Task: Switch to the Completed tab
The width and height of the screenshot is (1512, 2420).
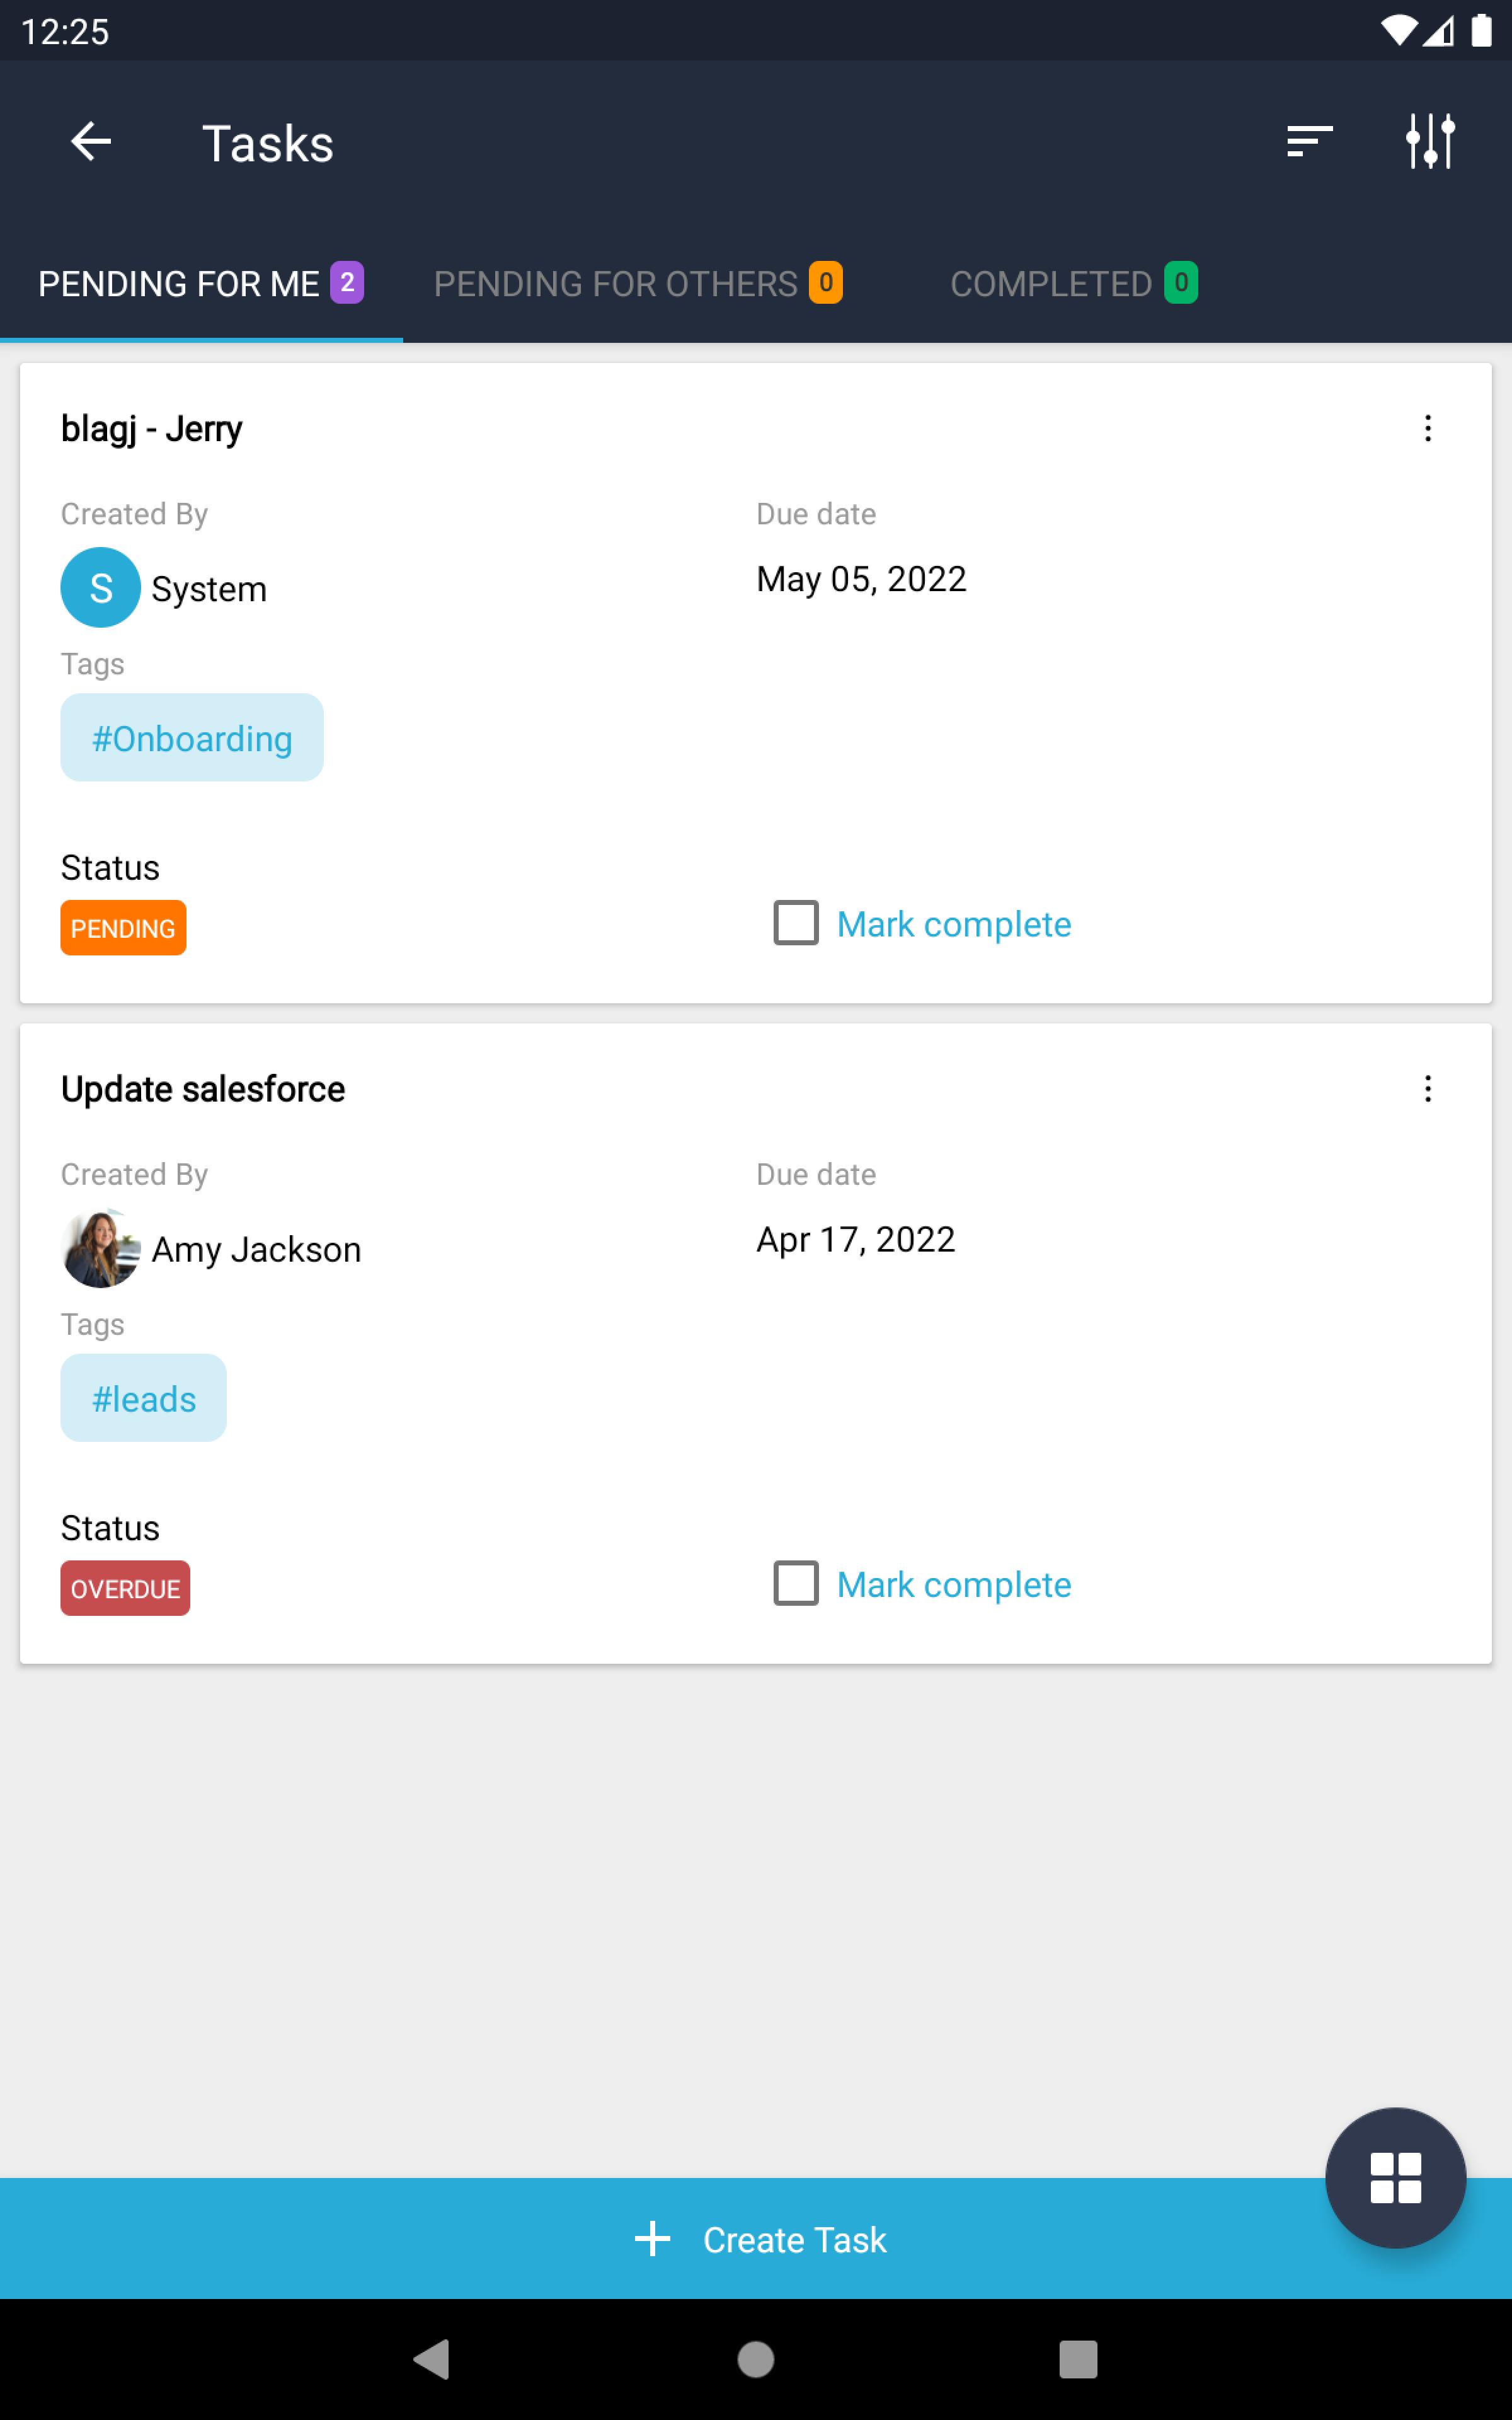Action: click(x=1072, y=284)
